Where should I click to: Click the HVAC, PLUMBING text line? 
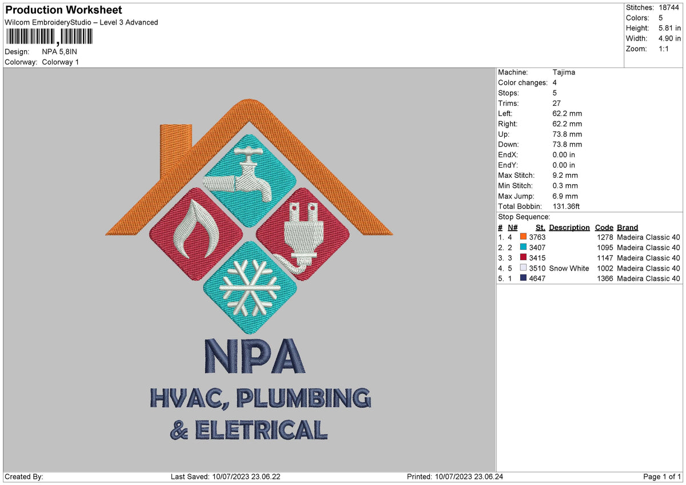tap(260, 398)
